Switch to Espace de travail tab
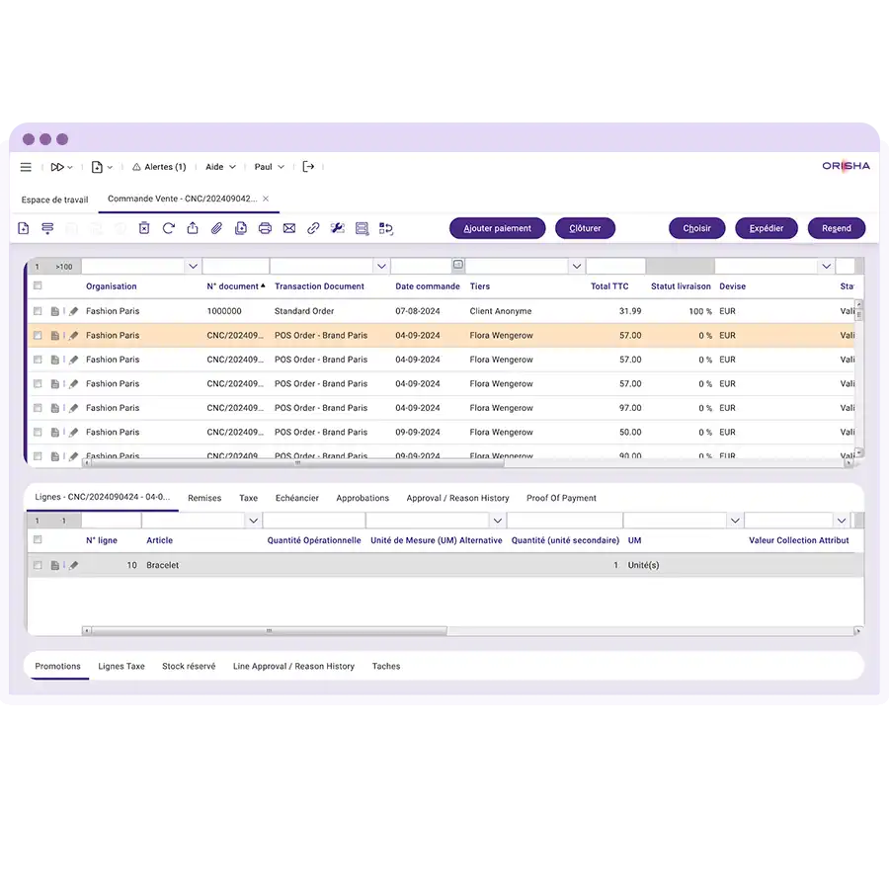889x889 pixels. tap(54, 200)
